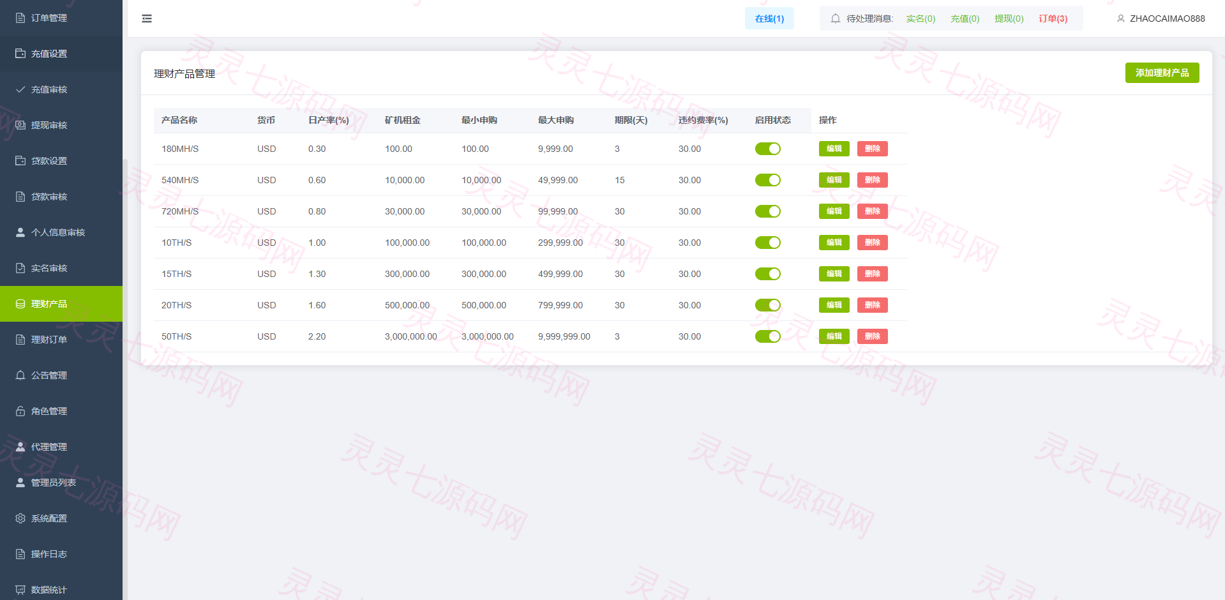Toggle the 50TH/S status switch
1225x600 pixels.
coord(768,336)
